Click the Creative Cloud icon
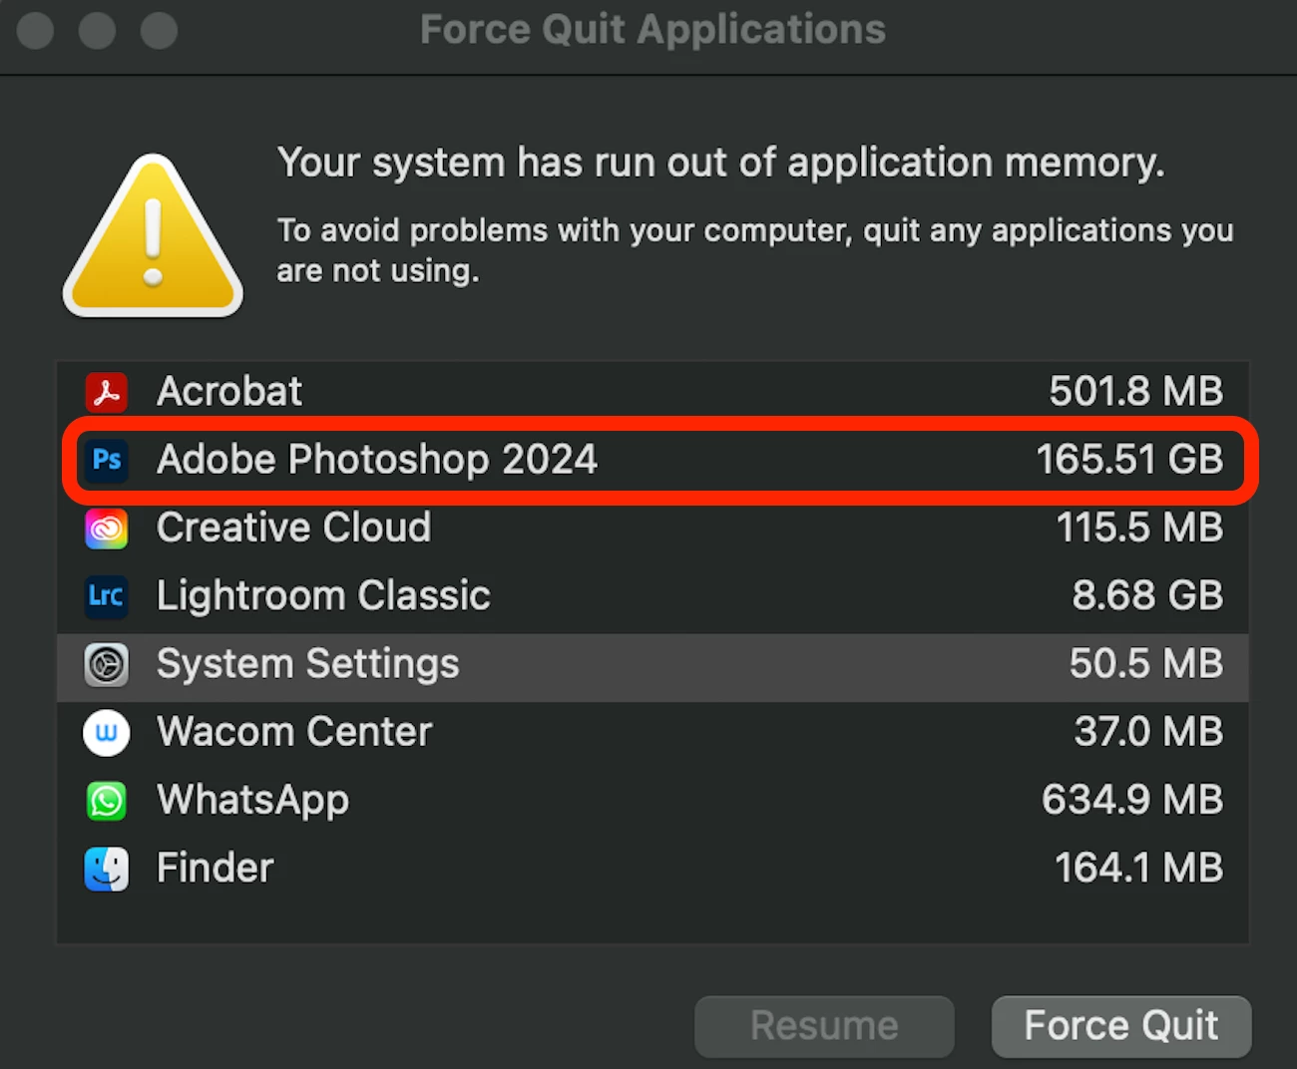 pyautogui.click(x=106, y=529)
